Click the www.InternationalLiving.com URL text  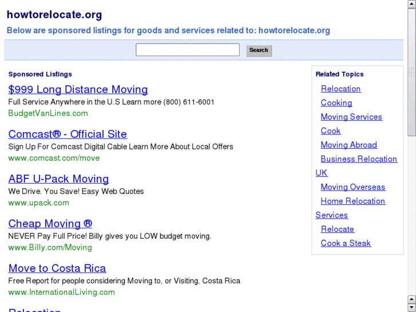pos(62,292)
